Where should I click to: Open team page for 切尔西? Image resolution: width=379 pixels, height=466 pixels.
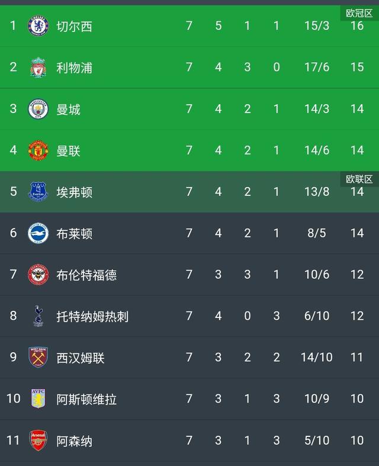point(74,26)
